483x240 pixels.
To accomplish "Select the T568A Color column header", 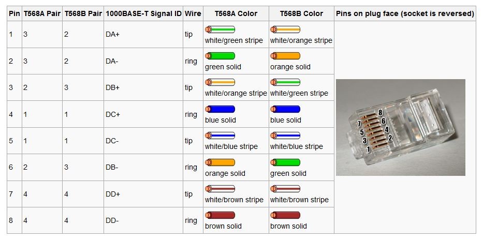I will [x=236, y=13].
